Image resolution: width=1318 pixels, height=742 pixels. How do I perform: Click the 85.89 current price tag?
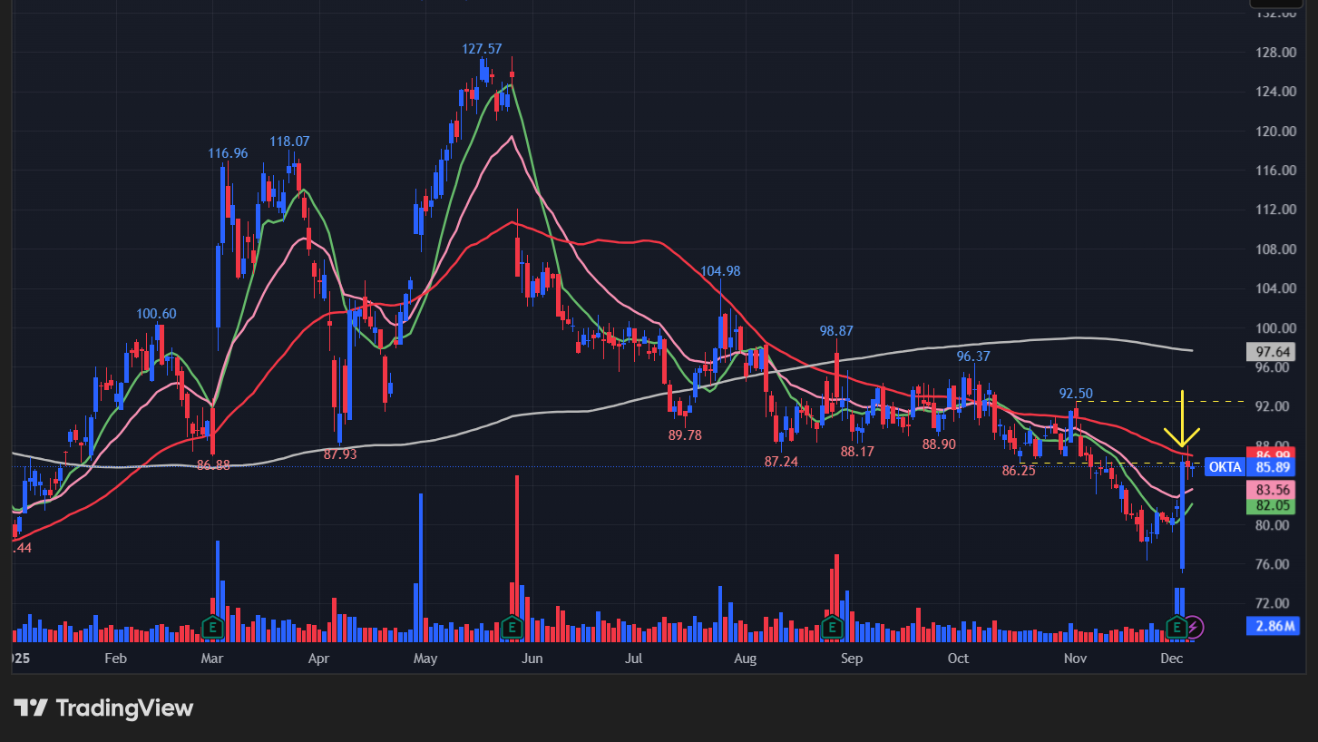coord(1273,467)
